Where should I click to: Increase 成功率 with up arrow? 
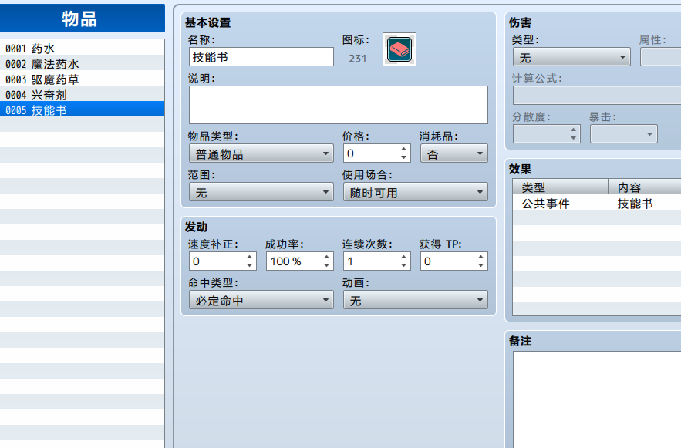326,257
